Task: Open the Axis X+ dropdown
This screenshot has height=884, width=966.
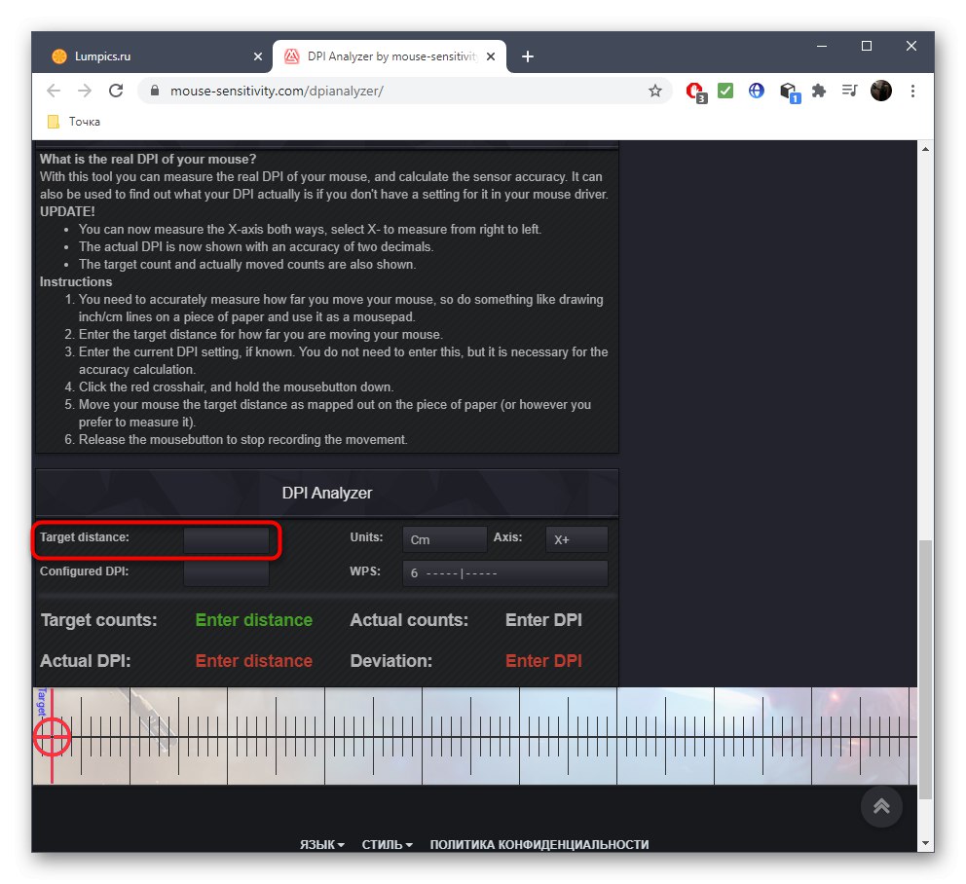Action: tap(576, 539)
